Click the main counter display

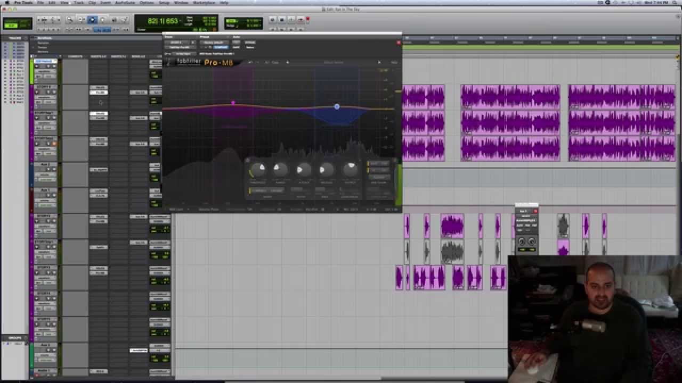click(x=164, y=21)
